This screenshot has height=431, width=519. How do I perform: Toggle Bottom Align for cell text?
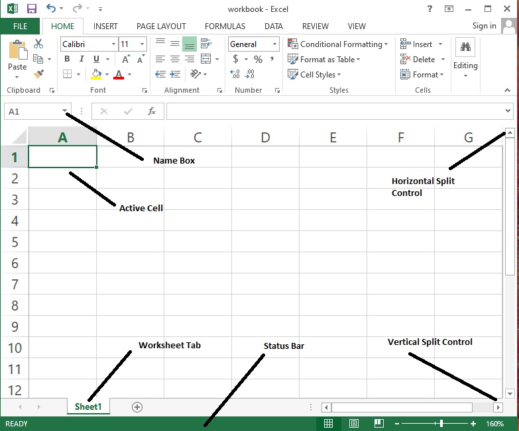[x=190, y=44]
